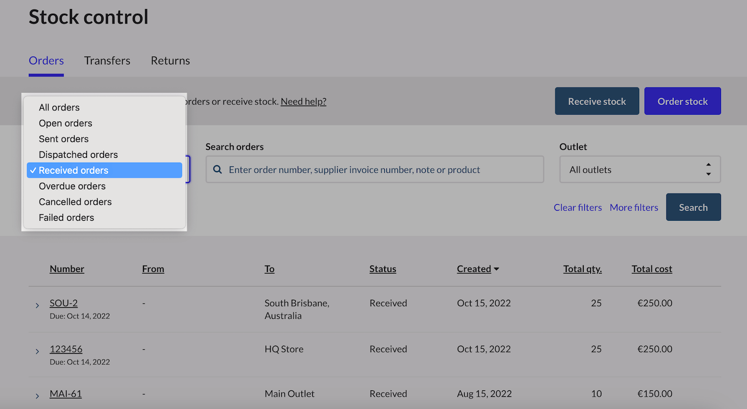Open the All outlets dropdown
The width and height of the screenshot is (747, 409).
point(640,170)
